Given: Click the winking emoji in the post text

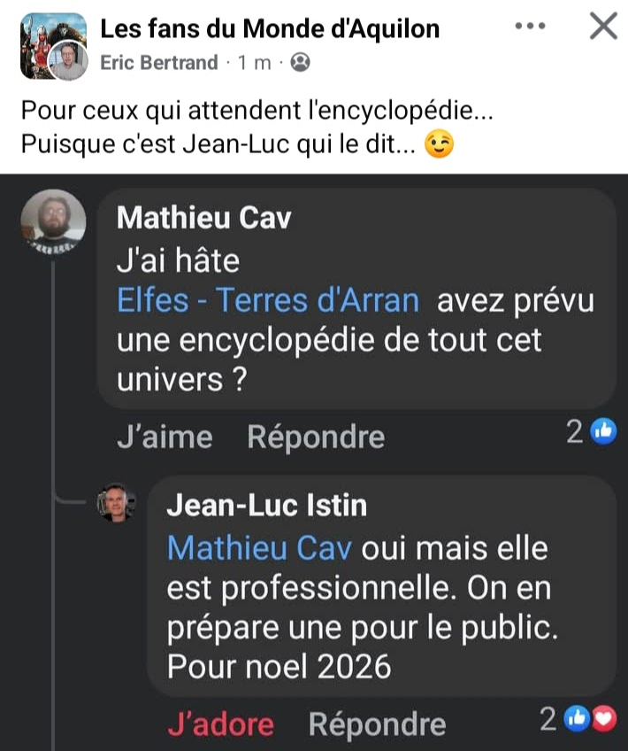Looking at the screenshot, I should [440, 143].
